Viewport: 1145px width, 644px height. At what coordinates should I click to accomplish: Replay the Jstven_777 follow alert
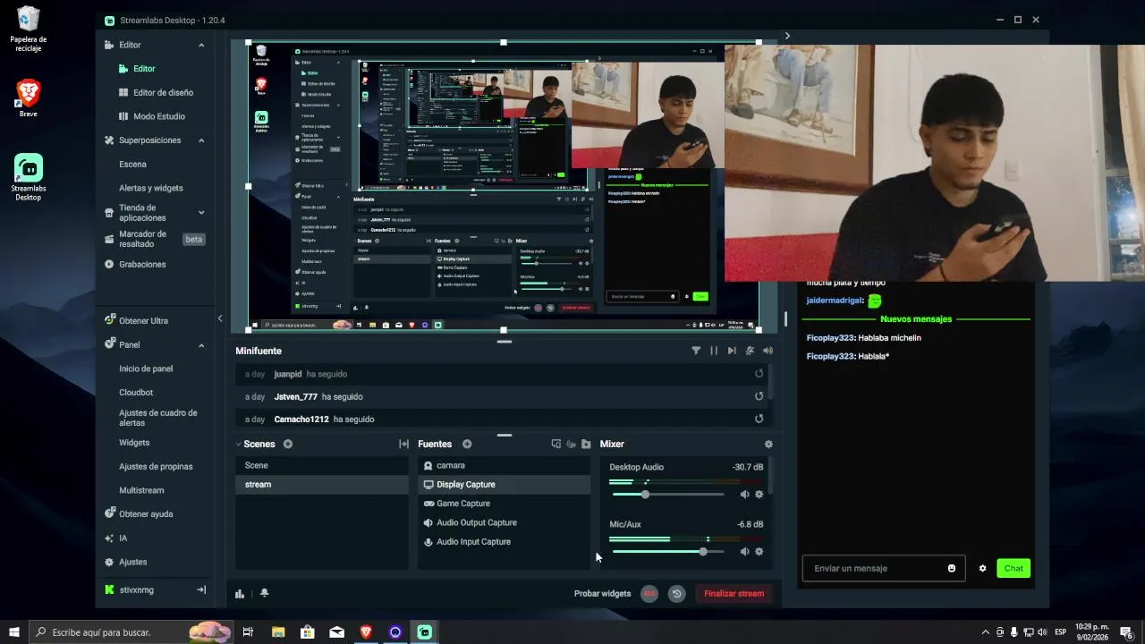click(x=759, y=396)
